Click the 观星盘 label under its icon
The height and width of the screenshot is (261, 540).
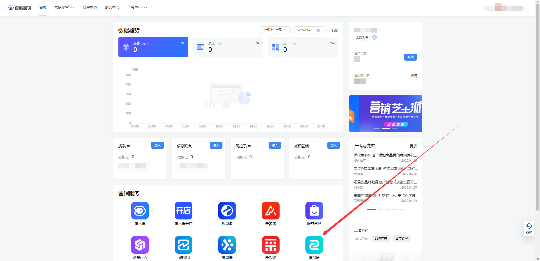click(x=227, y=224)
